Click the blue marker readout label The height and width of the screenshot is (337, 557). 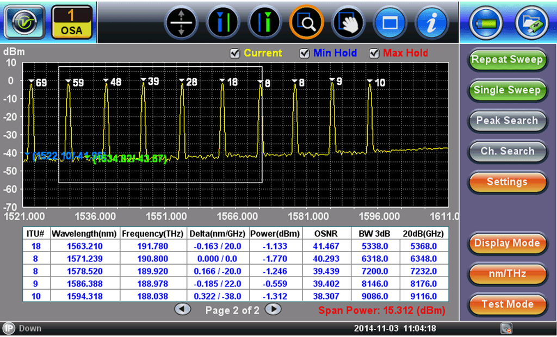pos(69,155)
